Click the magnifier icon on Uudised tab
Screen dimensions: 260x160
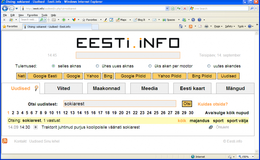pyautogui.click(x=36, y=88)
